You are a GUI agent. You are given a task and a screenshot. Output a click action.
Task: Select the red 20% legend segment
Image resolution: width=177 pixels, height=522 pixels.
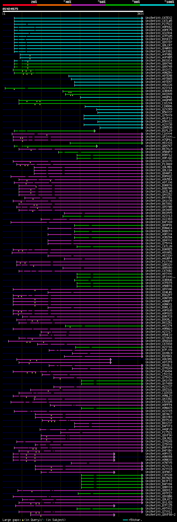[x=20, y=5]
